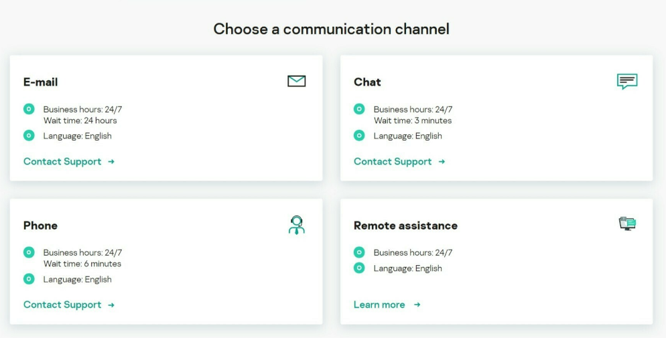
Task: Click arrow next to E-mail Contact Support
Action: pyautogui.click(x=111, y=161)
